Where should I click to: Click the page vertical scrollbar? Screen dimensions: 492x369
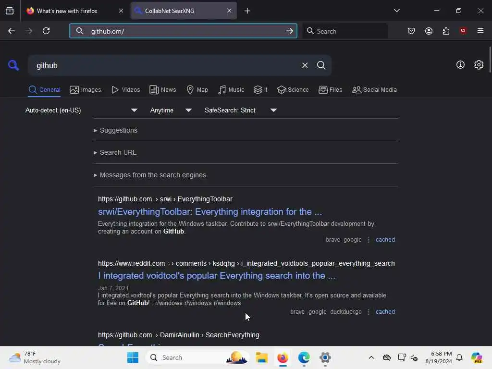point(490,60)
